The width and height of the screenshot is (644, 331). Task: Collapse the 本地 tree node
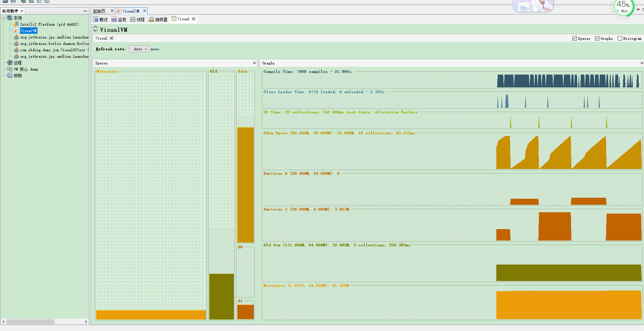coord(4,18)
